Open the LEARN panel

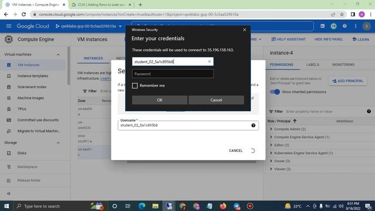tap(361, 39)
